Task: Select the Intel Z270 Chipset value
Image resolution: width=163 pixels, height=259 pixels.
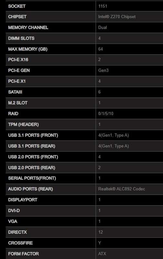Action: (x=117, y=17)
